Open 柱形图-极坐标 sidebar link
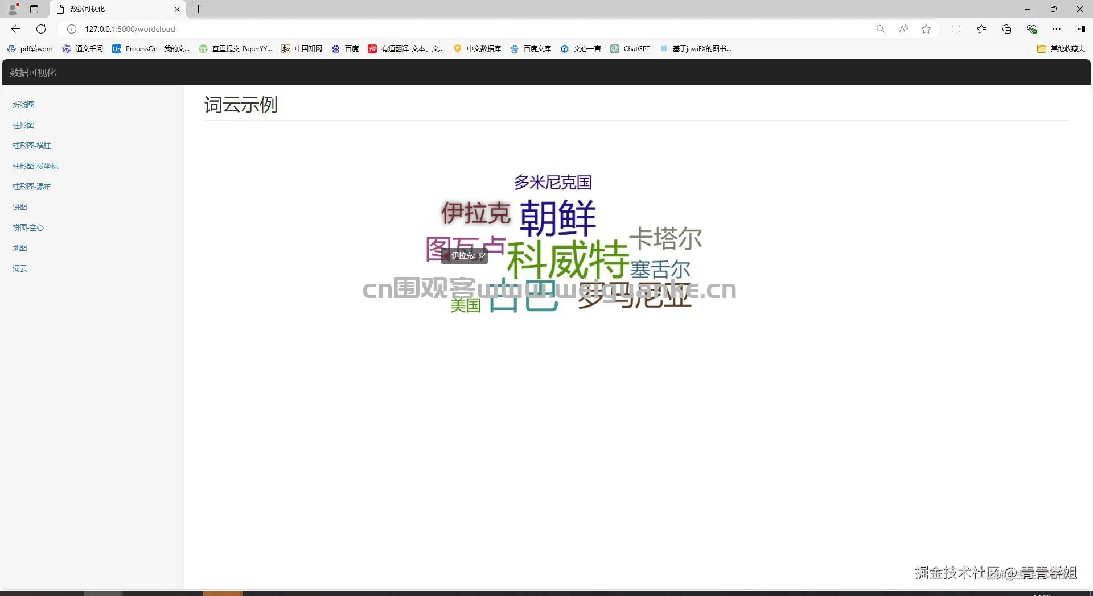 (35, 166)
